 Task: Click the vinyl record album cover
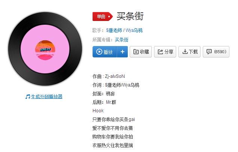coord(45,49)
